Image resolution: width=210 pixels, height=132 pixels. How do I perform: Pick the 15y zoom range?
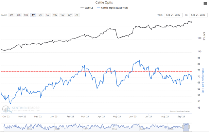(x=62, y=15)
